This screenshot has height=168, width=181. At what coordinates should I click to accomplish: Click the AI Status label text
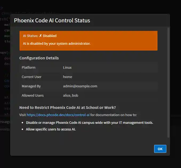point(30,36)
